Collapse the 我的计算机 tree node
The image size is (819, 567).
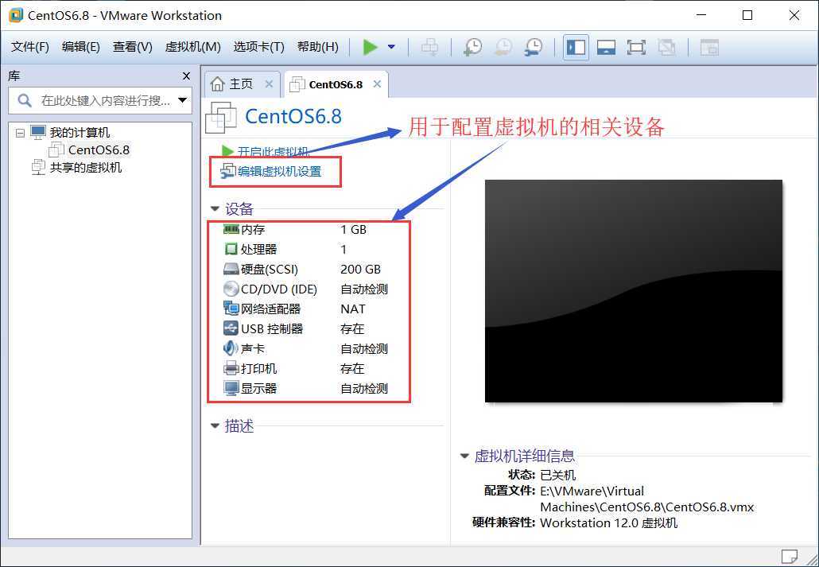21,133
